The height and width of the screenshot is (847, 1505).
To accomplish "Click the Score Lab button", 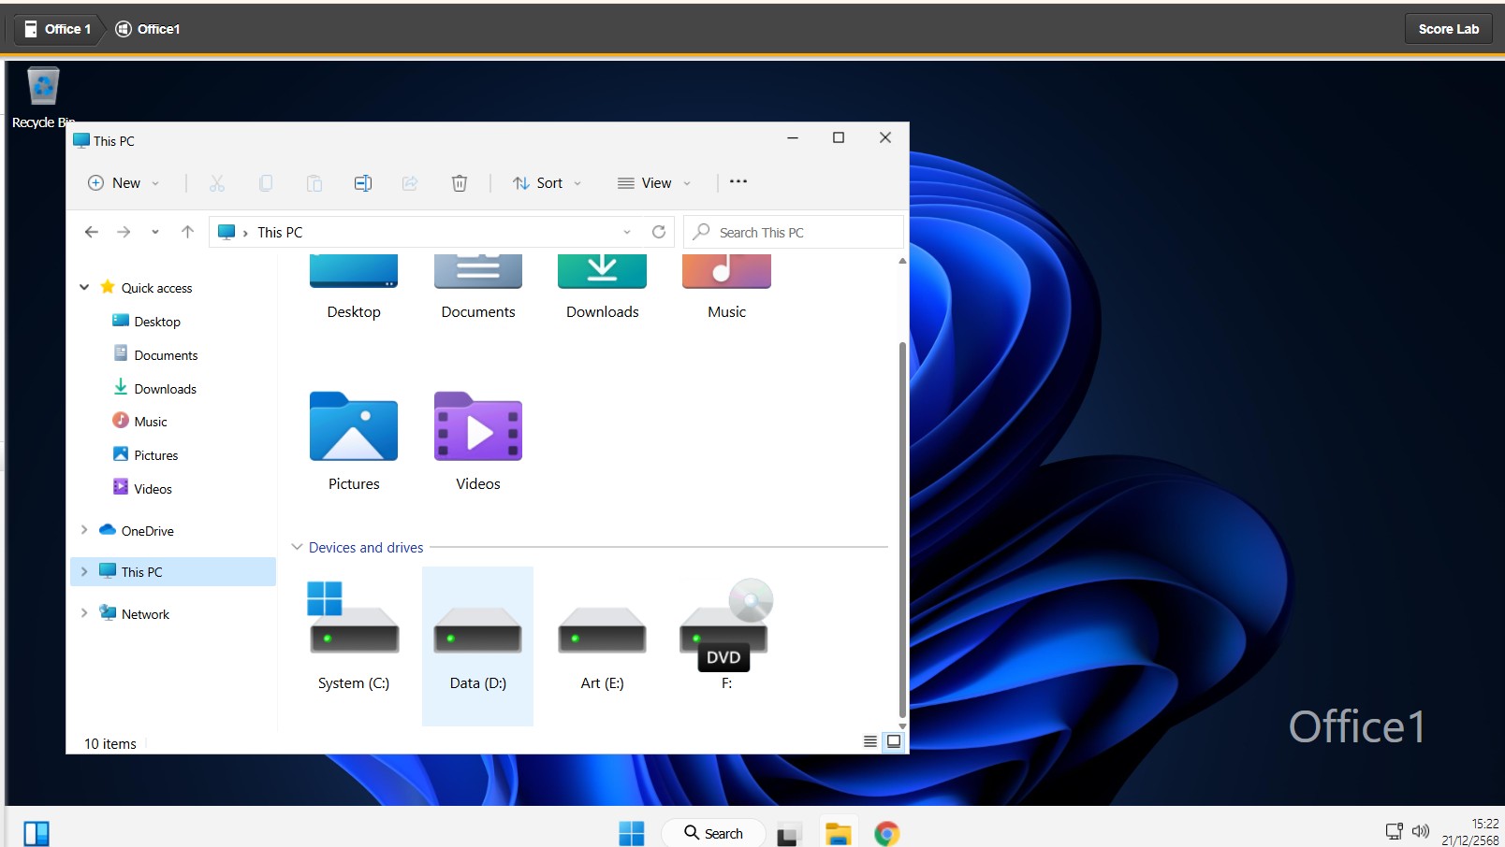I will pos(1448,29).
